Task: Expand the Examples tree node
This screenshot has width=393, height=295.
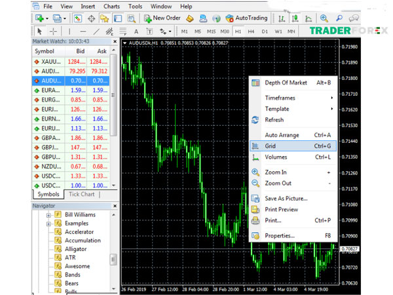Action: coord(48,224)
